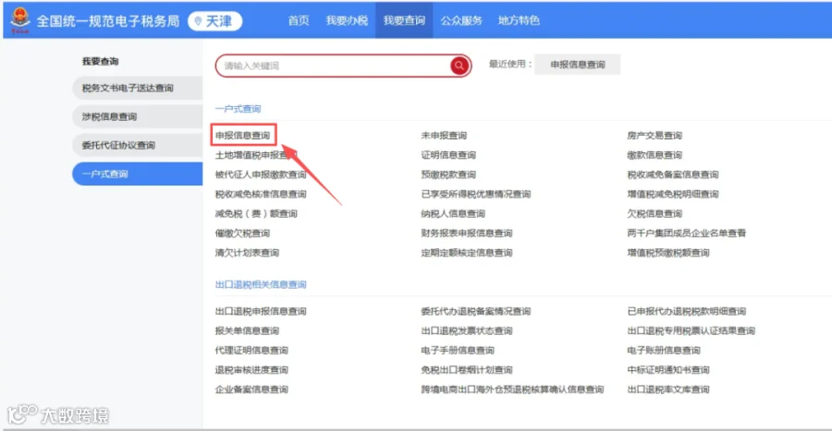Open the 天津 region selector
This screenshot has height=431, width=832.
pyautogui.click(x=214, y=21)
